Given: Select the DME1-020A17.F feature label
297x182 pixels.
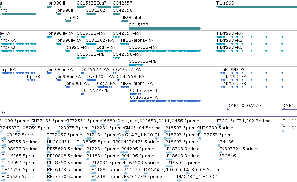Looking at the screenshot, I should click(x=244, y=106).
